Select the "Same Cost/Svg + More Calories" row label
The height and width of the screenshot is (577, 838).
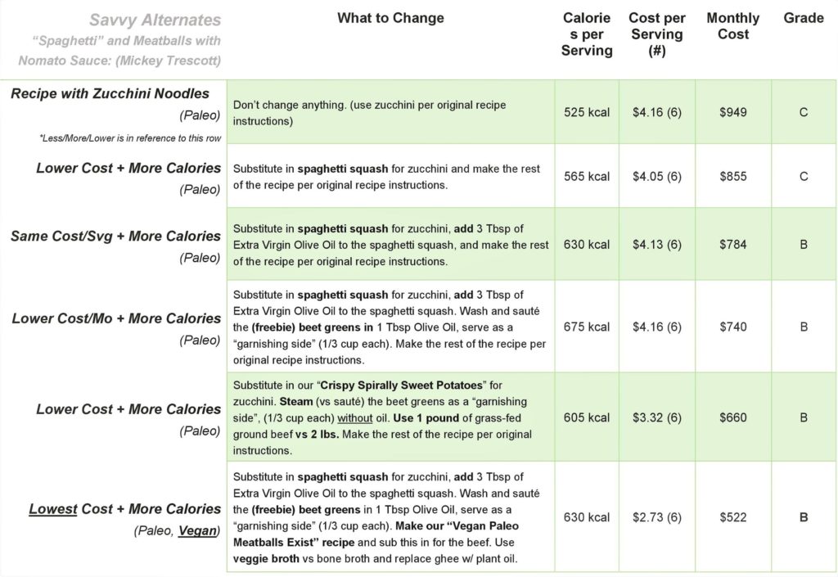point(115,236)
